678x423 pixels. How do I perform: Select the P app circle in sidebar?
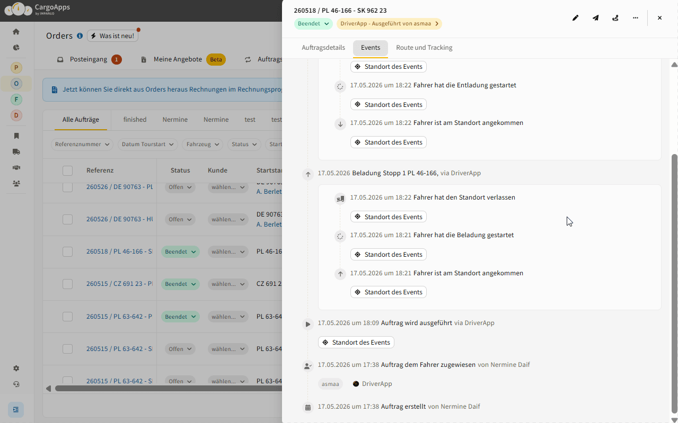[16, 68]
